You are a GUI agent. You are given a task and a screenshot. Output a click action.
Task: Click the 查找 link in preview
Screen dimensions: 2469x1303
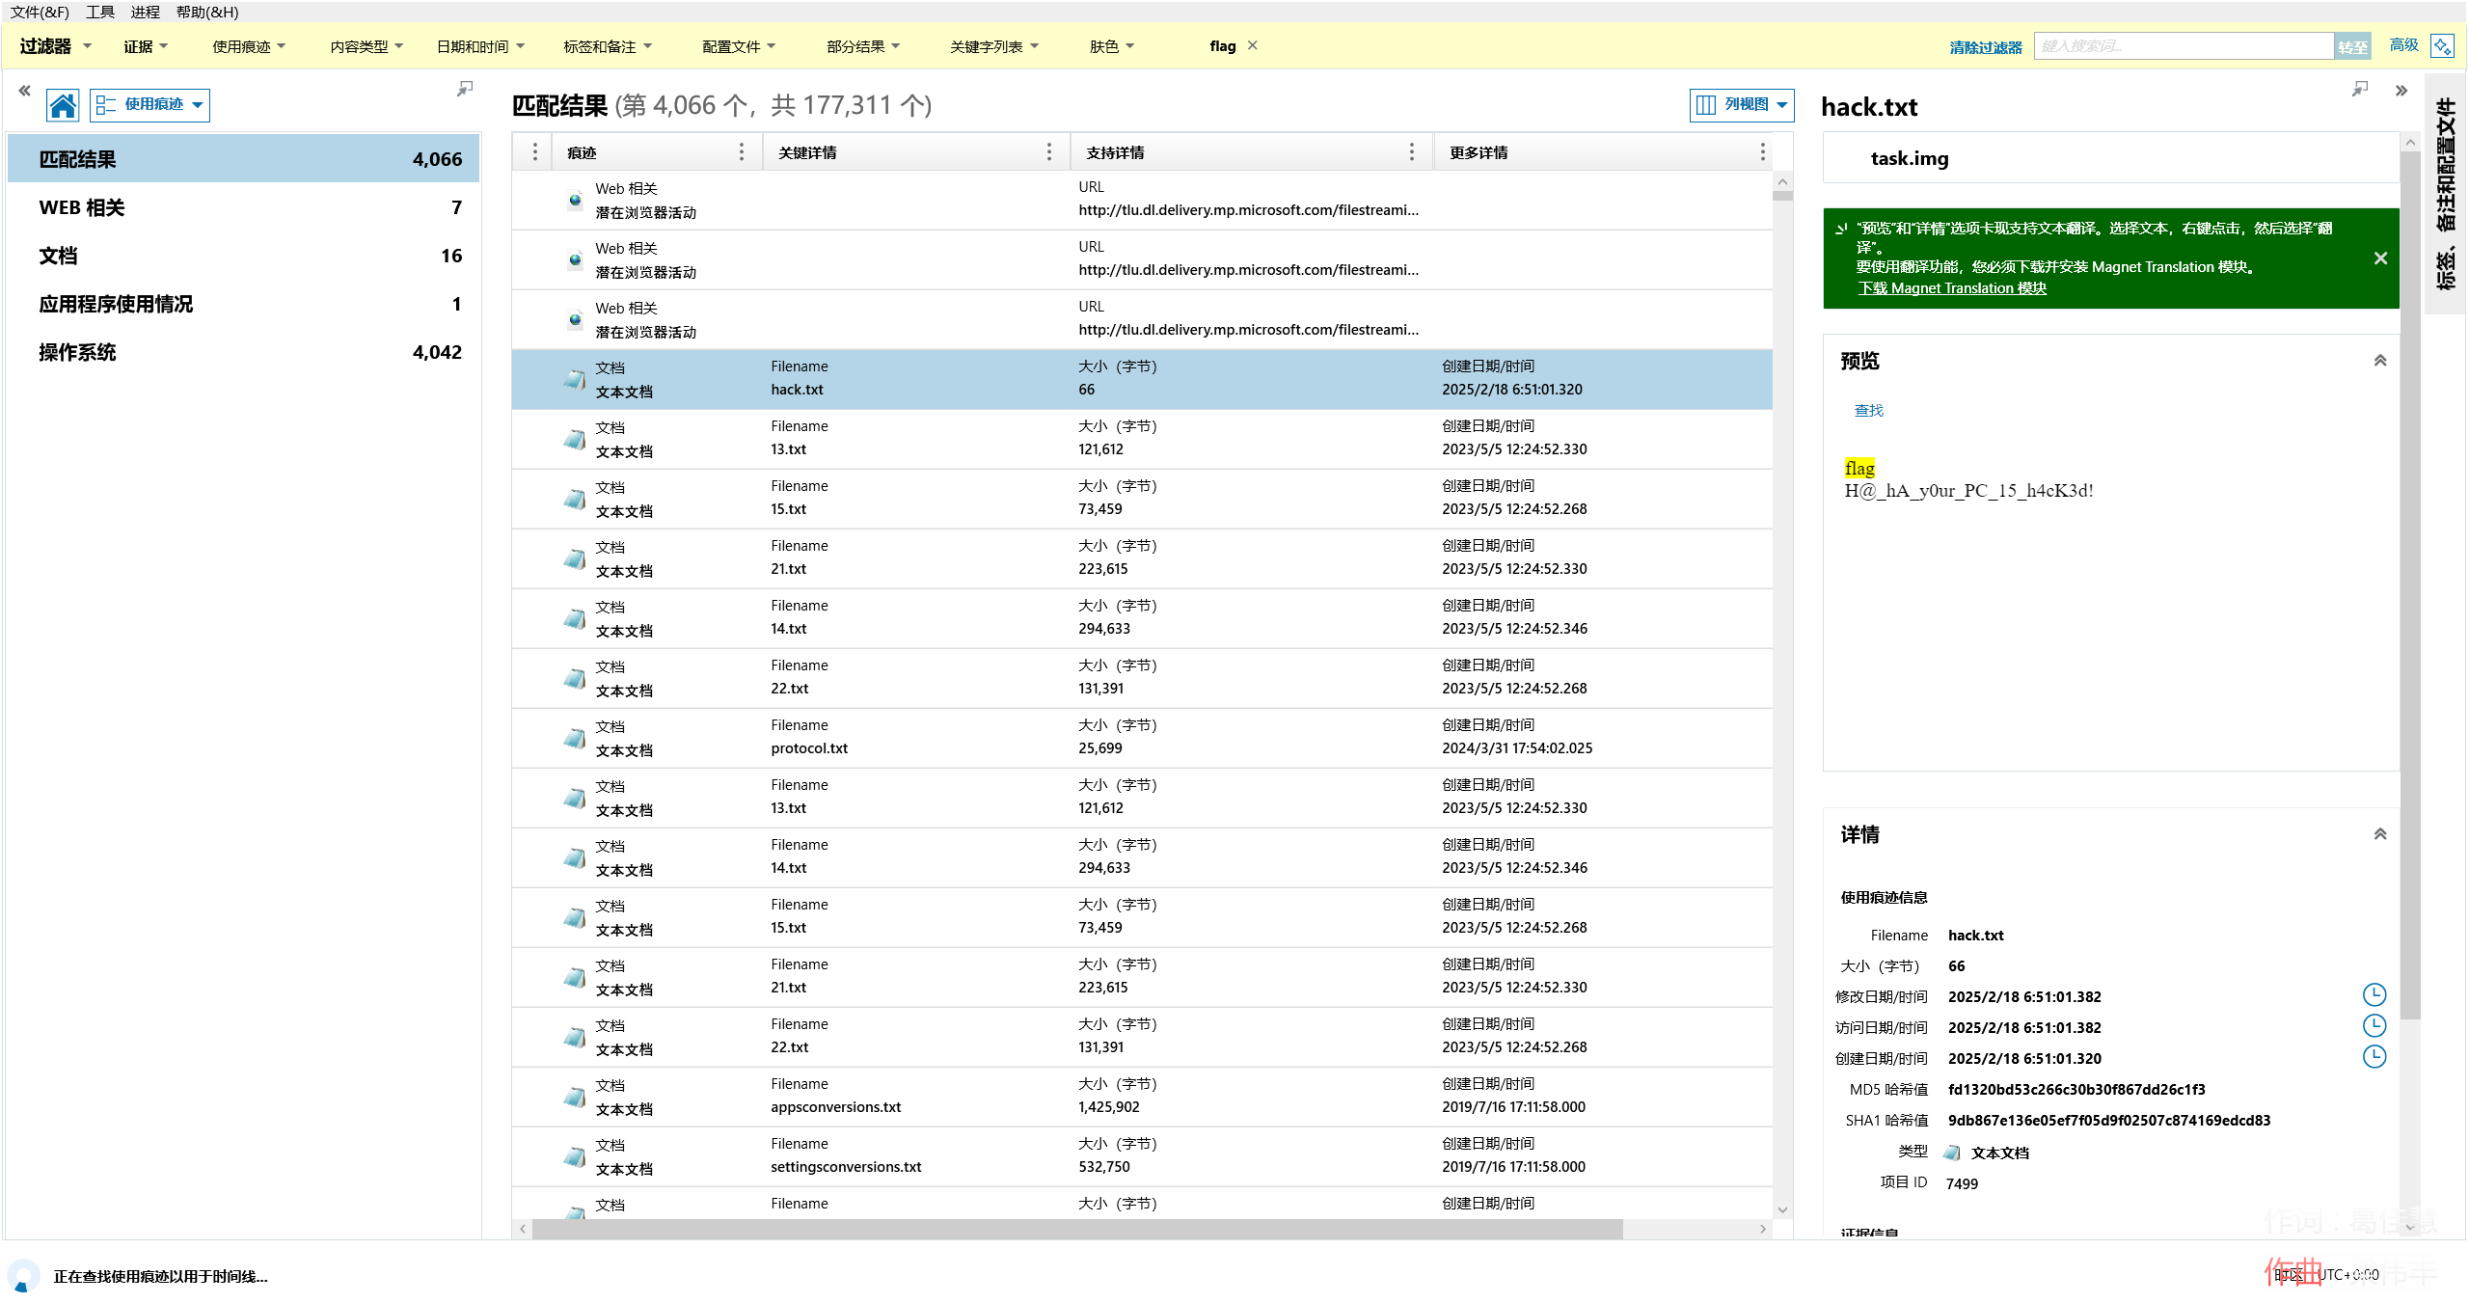click(1868, 411)
